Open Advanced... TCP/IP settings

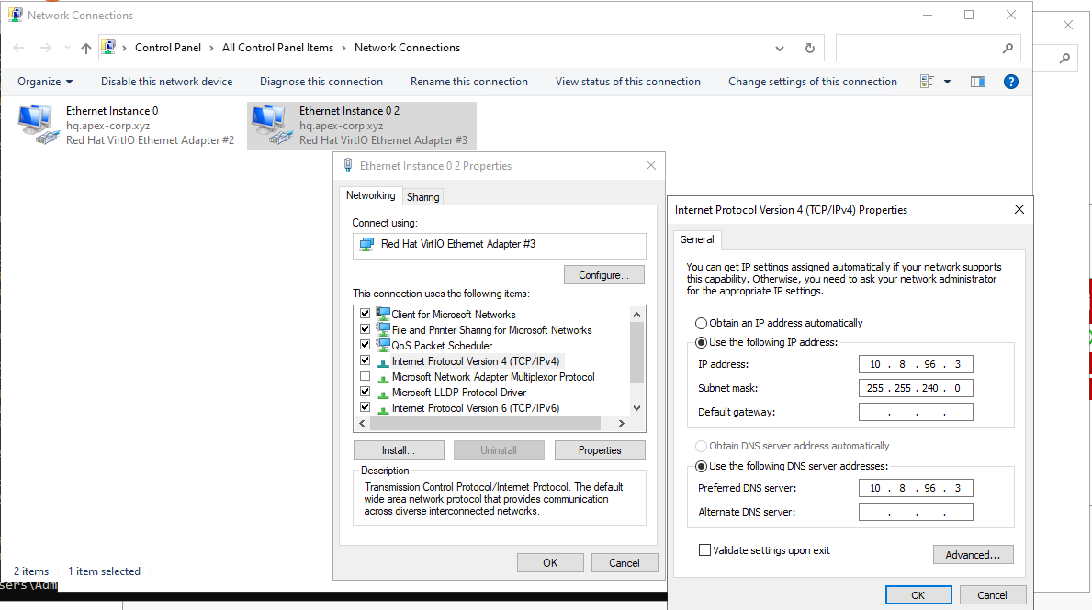coord(973,554)
